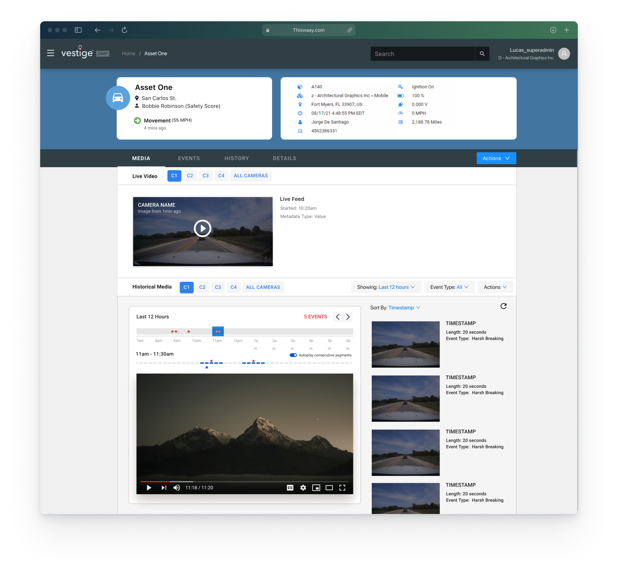Switch to the EVENTS tab
The image size is (618, 573).
point(189,158)
